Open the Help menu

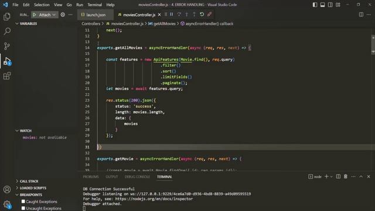pyautogui.click(x=110, y=5)
